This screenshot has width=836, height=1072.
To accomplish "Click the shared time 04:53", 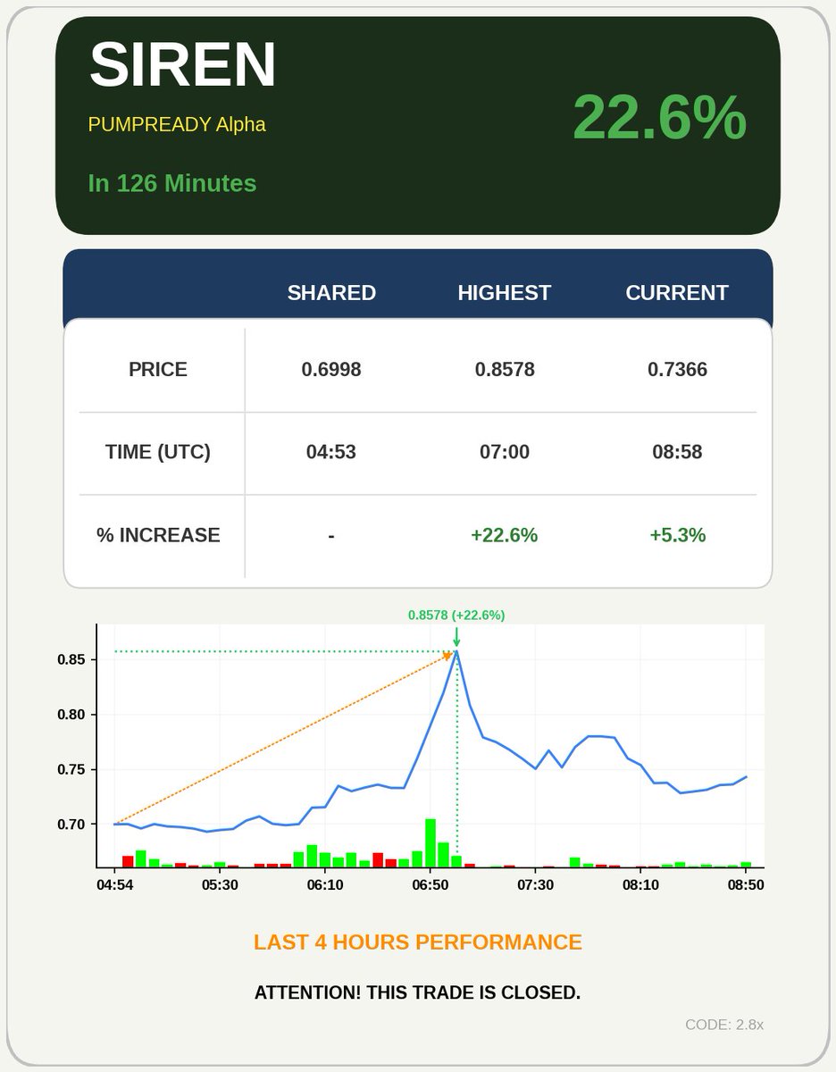I will point(331,452).
